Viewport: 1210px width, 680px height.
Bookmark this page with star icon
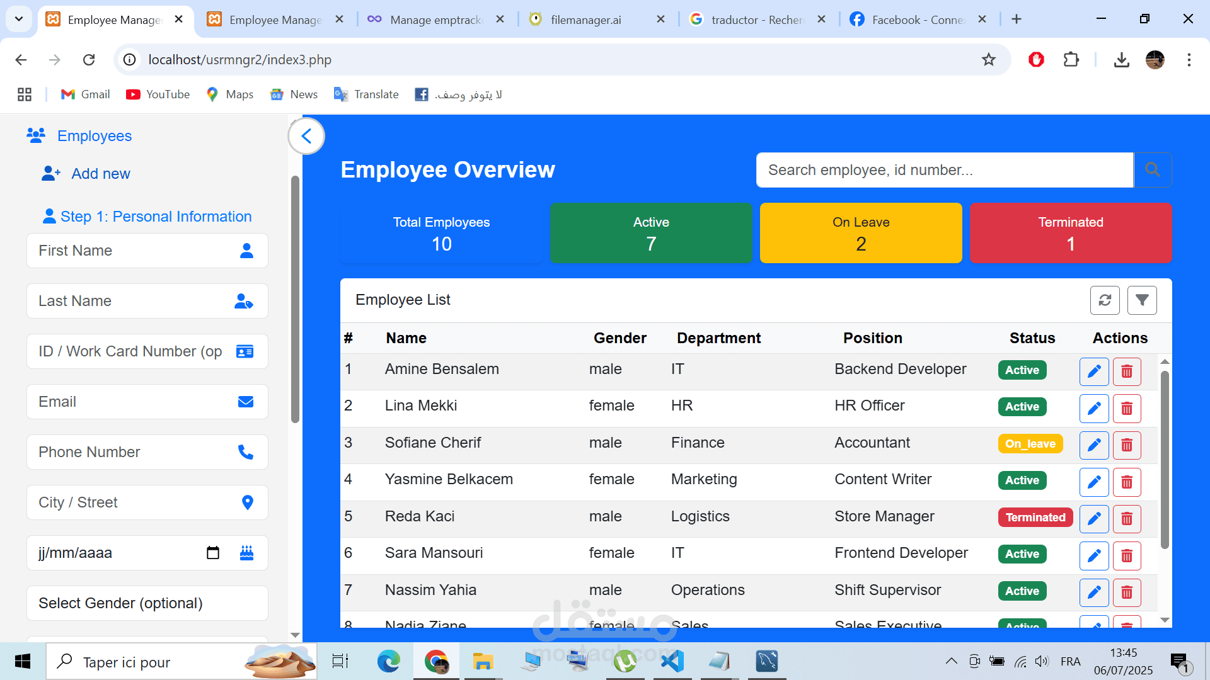(988, 60)
